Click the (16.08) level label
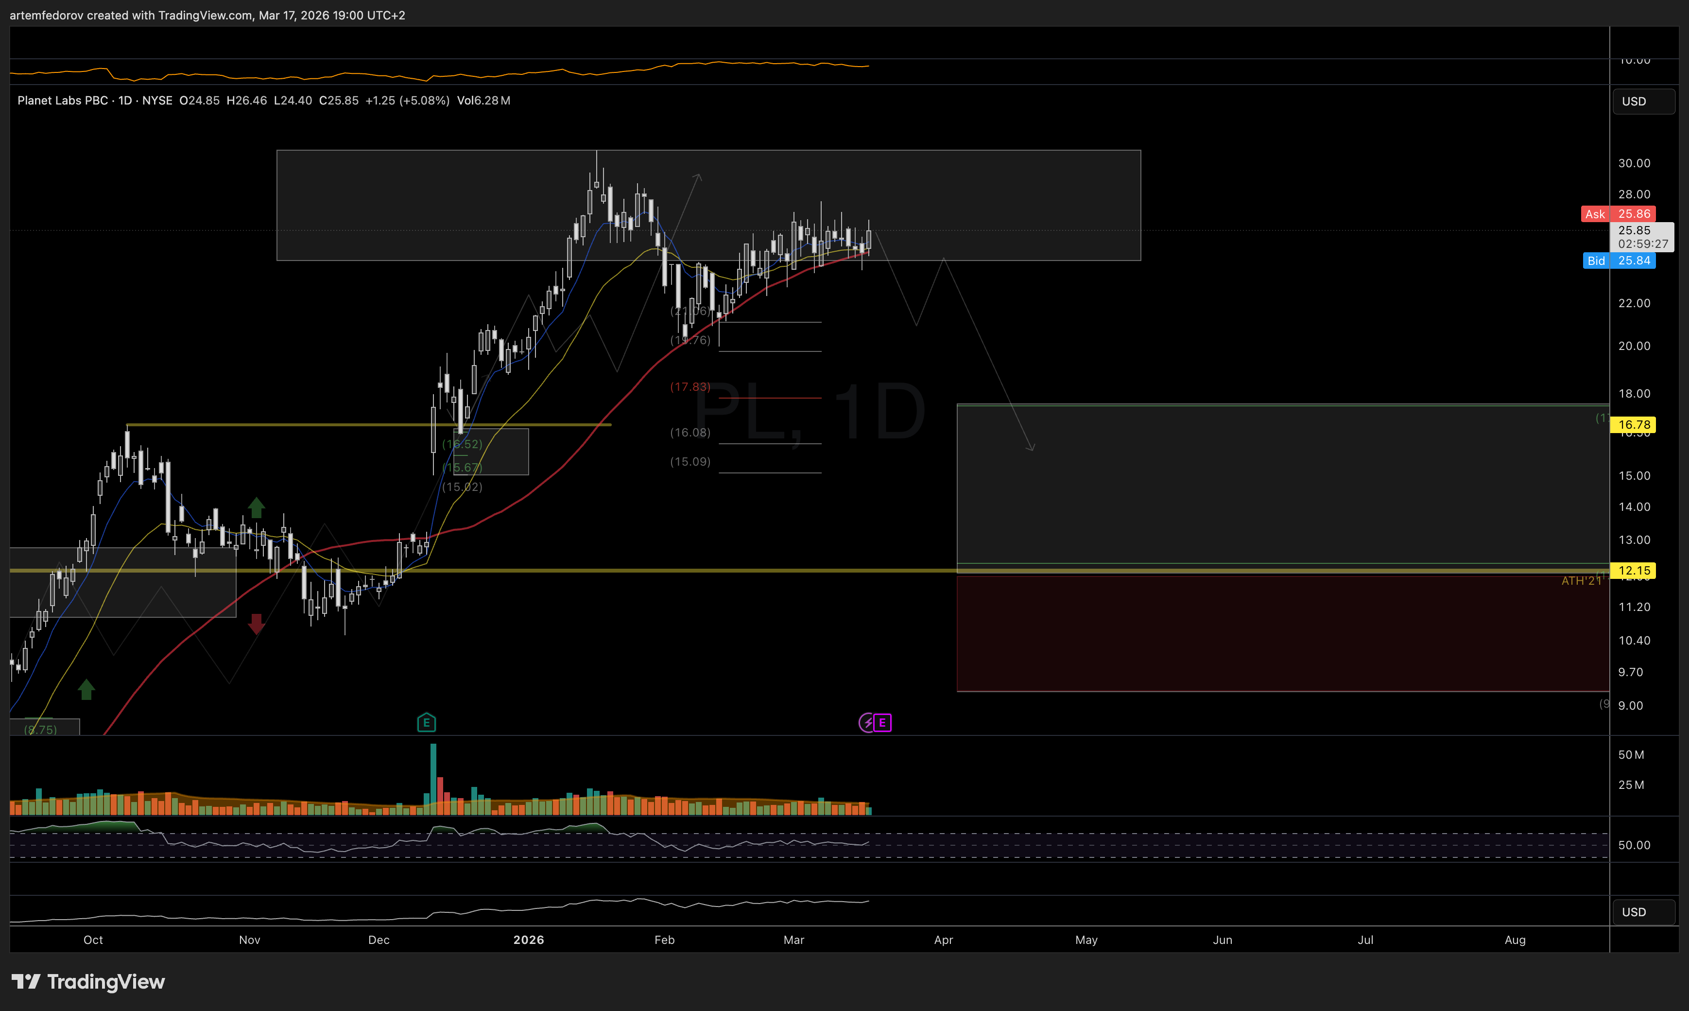The height and width of the screenshot is (1011, 1689). click(690, 433)
